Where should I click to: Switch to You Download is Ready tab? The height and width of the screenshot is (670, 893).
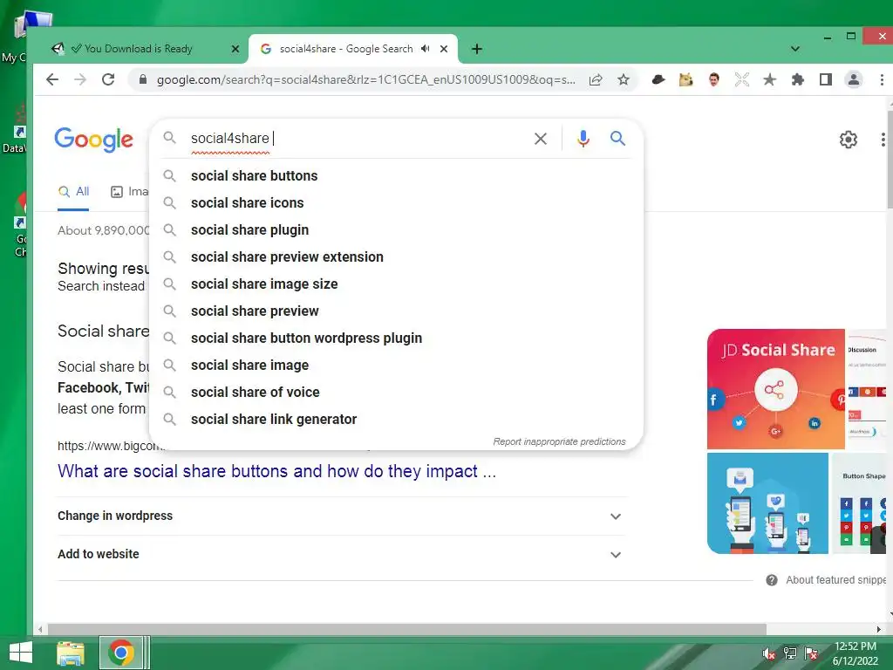tap(141, 49)
